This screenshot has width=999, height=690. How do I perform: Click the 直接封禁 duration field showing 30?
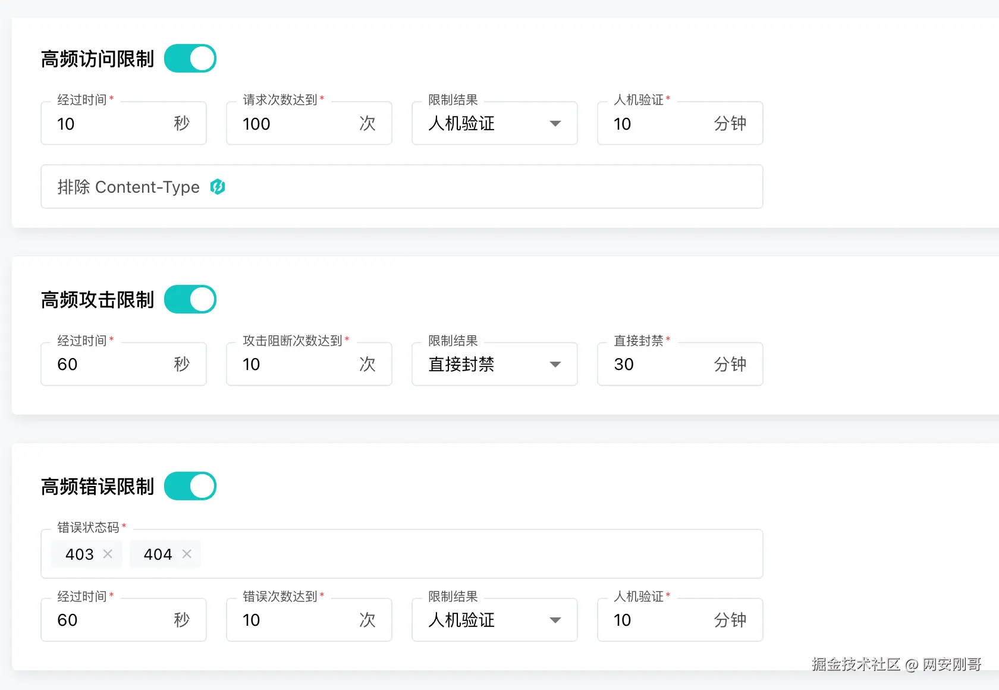point(660,364)
